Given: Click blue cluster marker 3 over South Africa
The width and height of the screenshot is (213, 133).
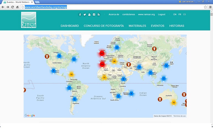Looking at the screenshot, I should [118, 96].
